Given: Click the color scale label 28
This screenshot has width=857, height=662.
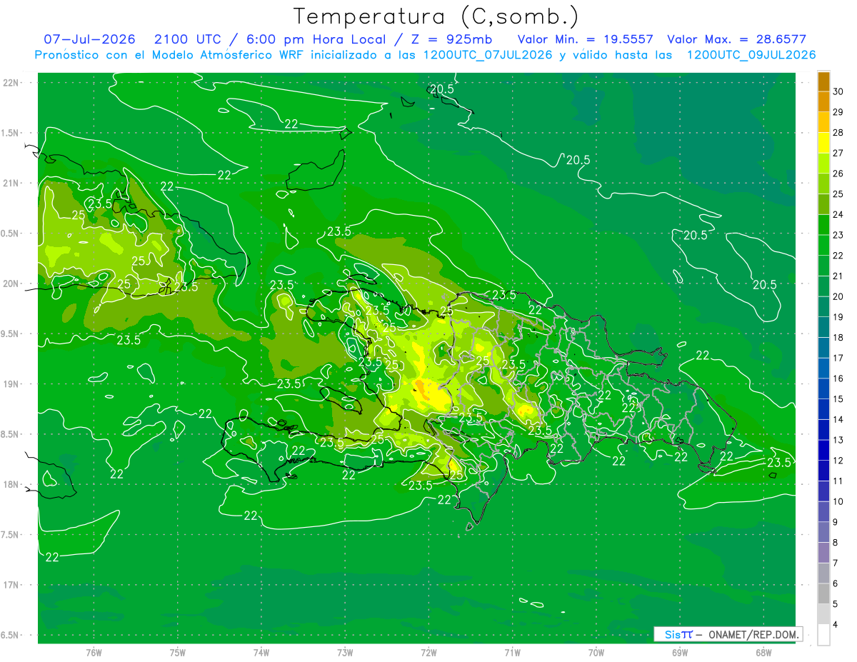Looking at the screenshot, I should [x=838, y=132].
